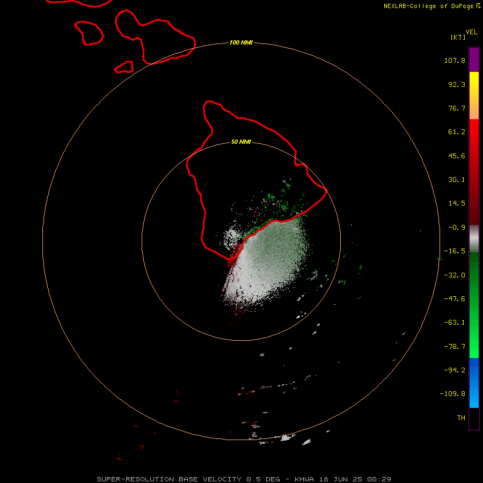This screenshot has width=483, height=483.
Task: Click the 61.2 legend value
Action: tap(457, 132)
